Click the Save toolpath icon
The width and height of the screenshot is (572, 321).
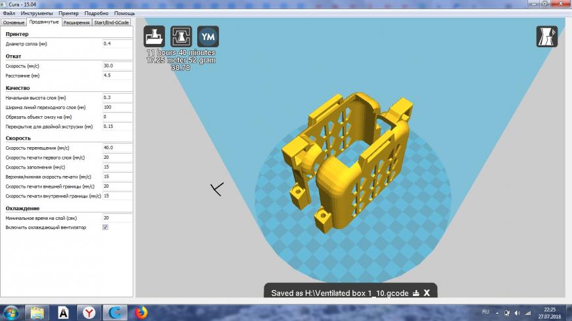pyautogui.click(x=181, y=37)
